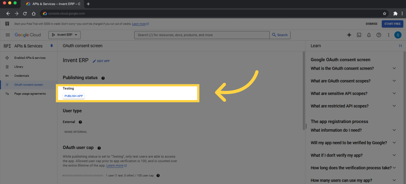Viewport: 406px width, 184px height.
Task: Activate the Cloud Shell terminal icon
Action: [359, 35]
